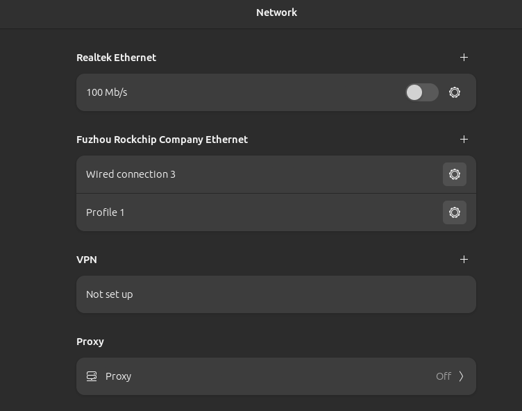
Task: Add a new VPN connection
Action: point(464,260)
